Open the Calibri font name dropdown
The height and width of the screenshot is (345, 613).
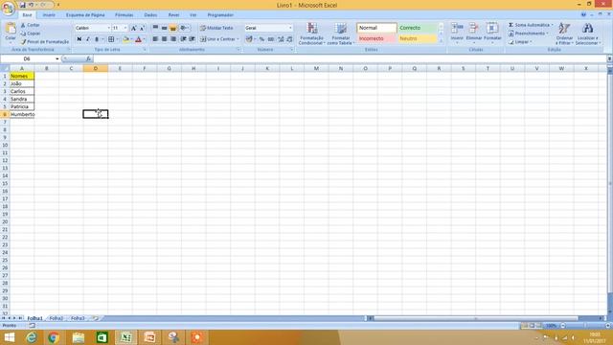click(x=108, y=28)
